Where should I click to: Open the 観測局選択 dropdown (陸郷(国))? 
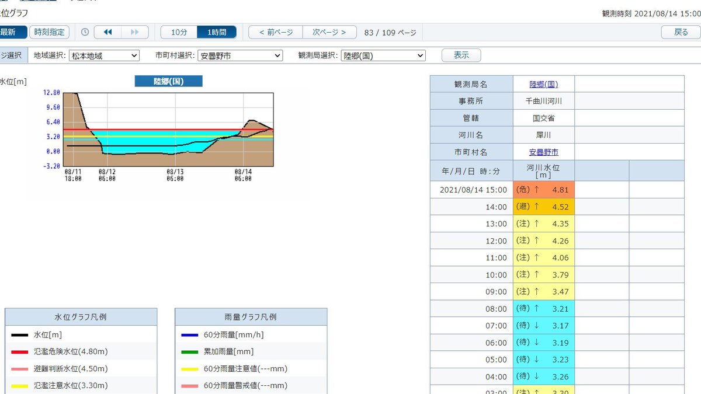pos(383,55)
